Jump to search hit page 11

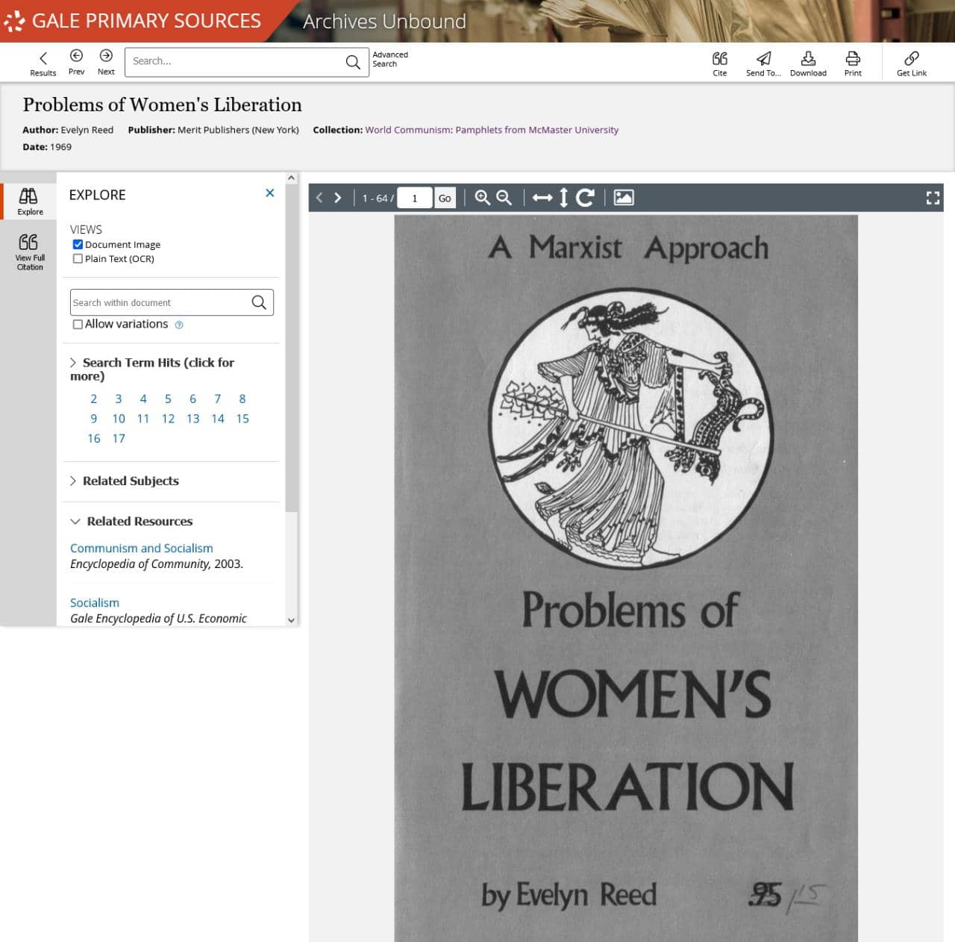(x=143, y=419)
